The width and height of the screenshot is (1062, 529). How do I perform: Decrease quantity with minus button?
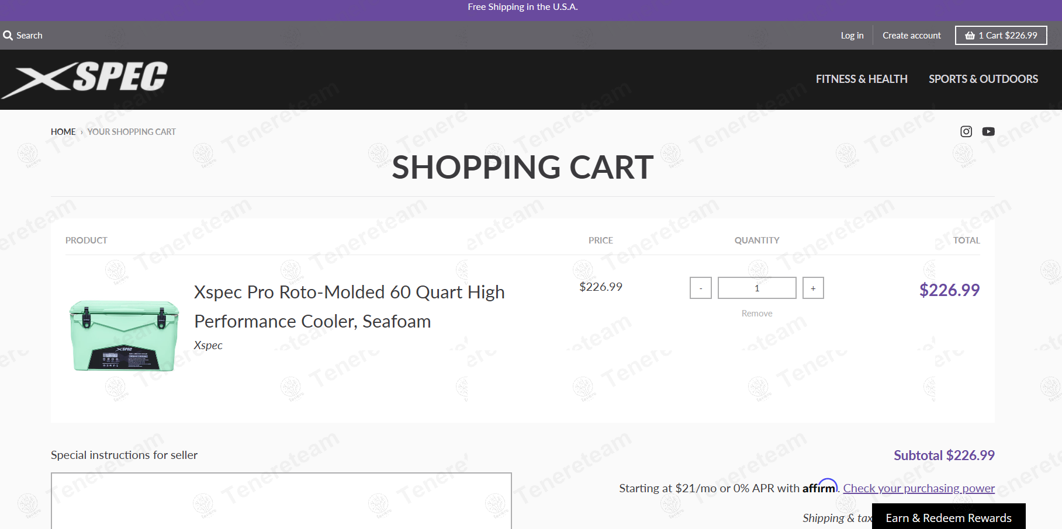click(x=700, y=288)
